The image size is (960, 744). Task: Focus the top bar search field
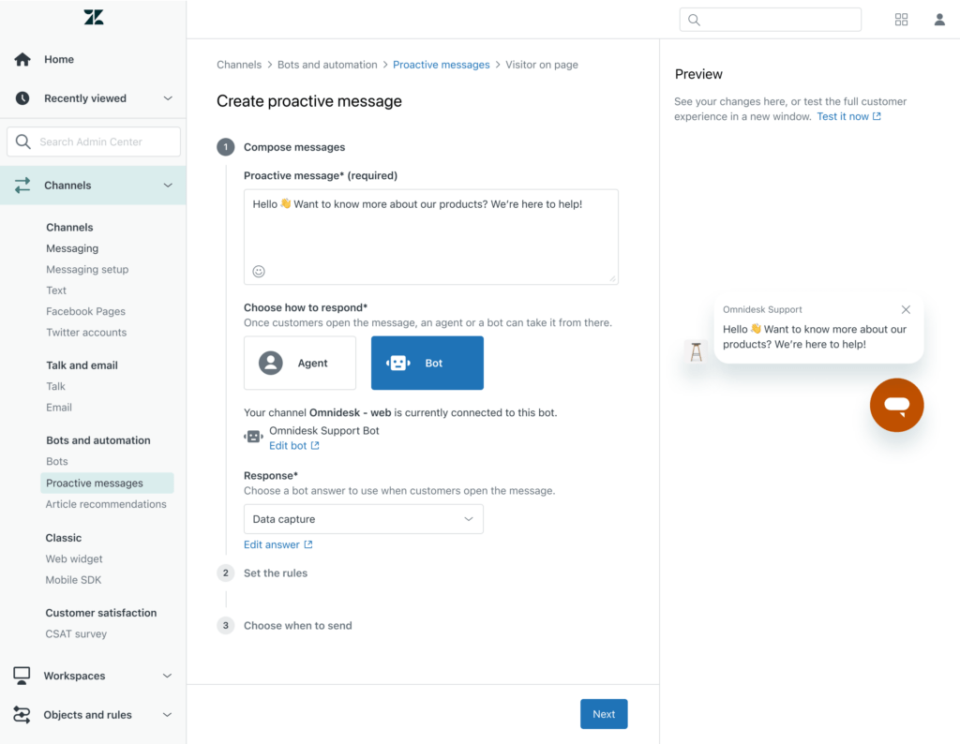(771, 20)
